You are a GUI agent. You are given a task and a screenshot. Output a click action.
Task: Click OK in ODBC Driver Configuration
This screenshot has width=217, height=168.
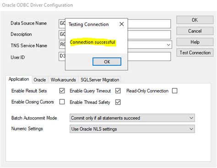[195, 20]
